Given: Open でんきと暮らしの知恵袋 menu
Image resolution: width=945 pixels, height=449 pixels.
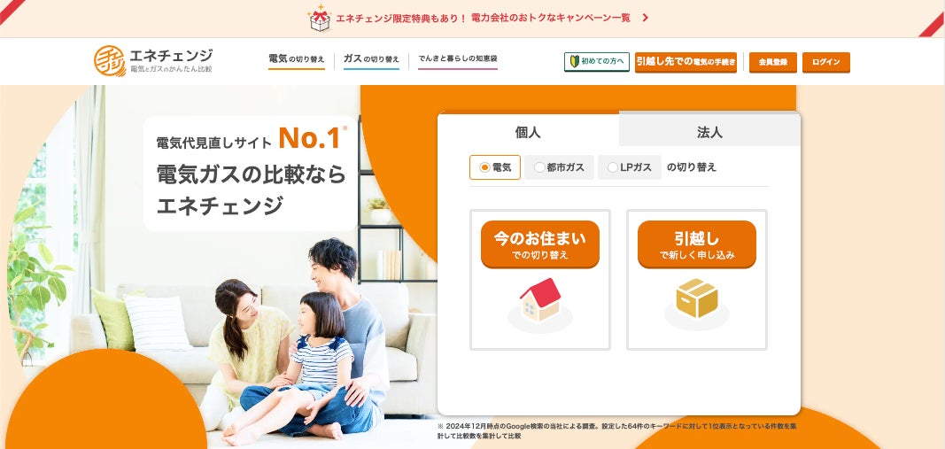Looking at the screenshot, I should 458,59.
